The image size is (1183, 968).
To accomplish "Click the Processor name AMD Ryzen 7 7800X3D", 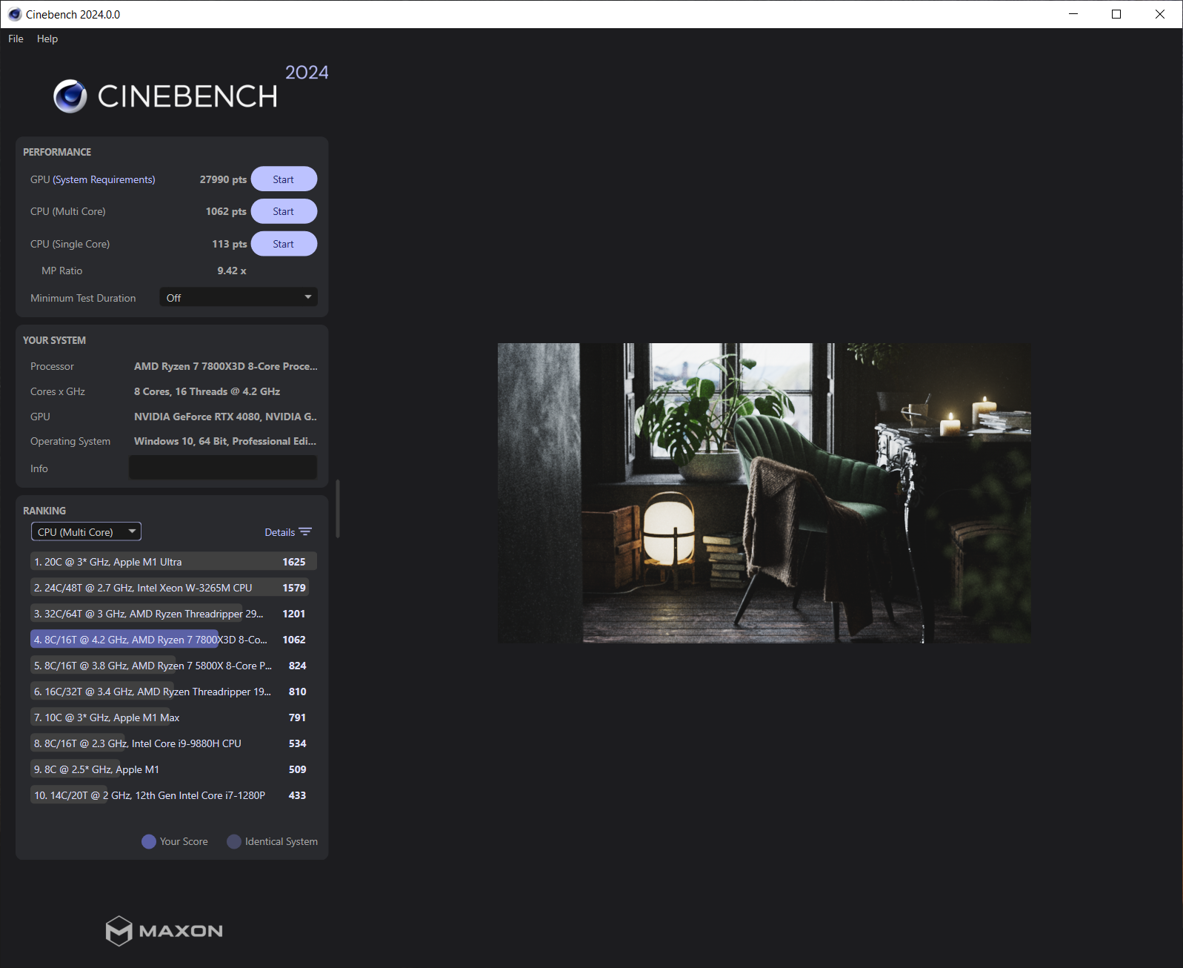I will coord(226,366).
